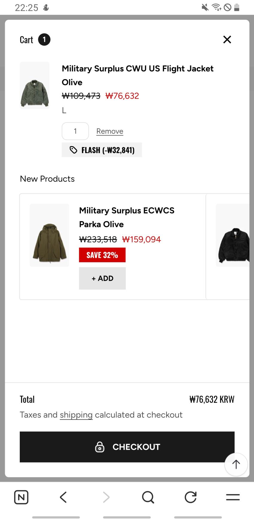Edit quantity field for flight jacket
Viewport: 254px width, 522px height.
[75, 131]
